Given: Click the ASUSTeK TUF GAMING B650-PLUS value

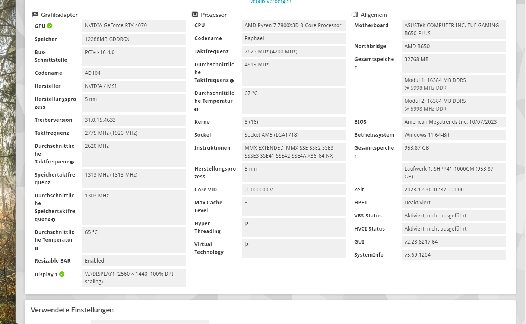Looking at the screenshot, I should (x=454, y=29).
